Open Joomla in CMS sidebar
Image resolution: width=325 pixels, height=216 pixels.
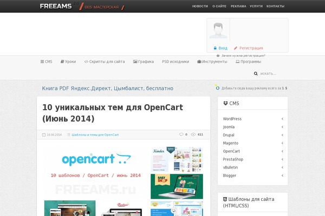pos(229,127)
